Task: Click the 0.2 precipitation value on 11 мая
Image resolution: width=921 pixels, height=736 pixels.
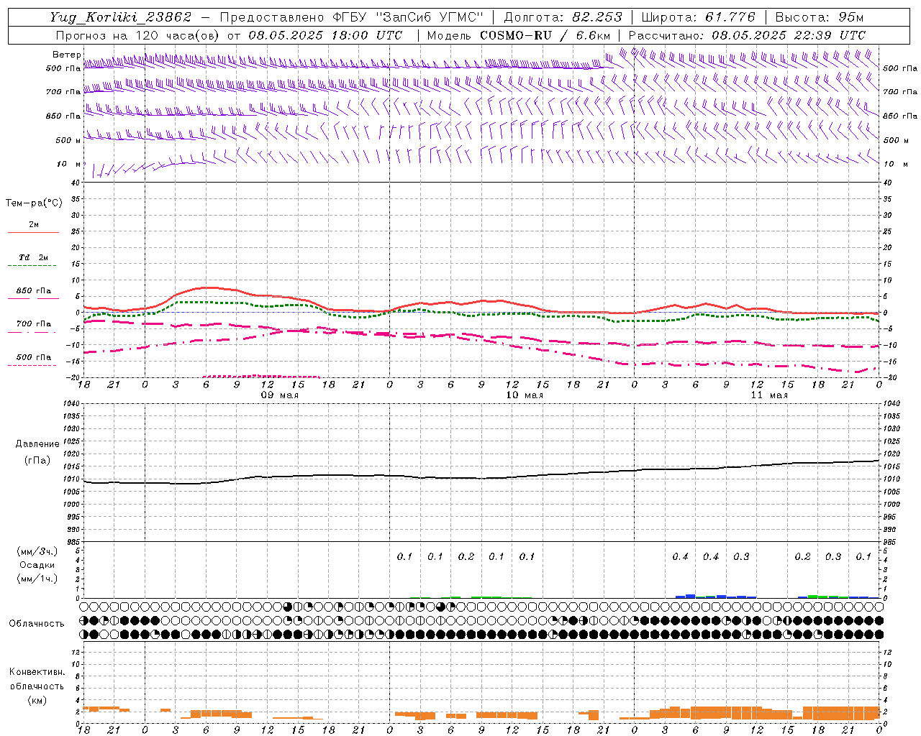Action: coord(802,556)
